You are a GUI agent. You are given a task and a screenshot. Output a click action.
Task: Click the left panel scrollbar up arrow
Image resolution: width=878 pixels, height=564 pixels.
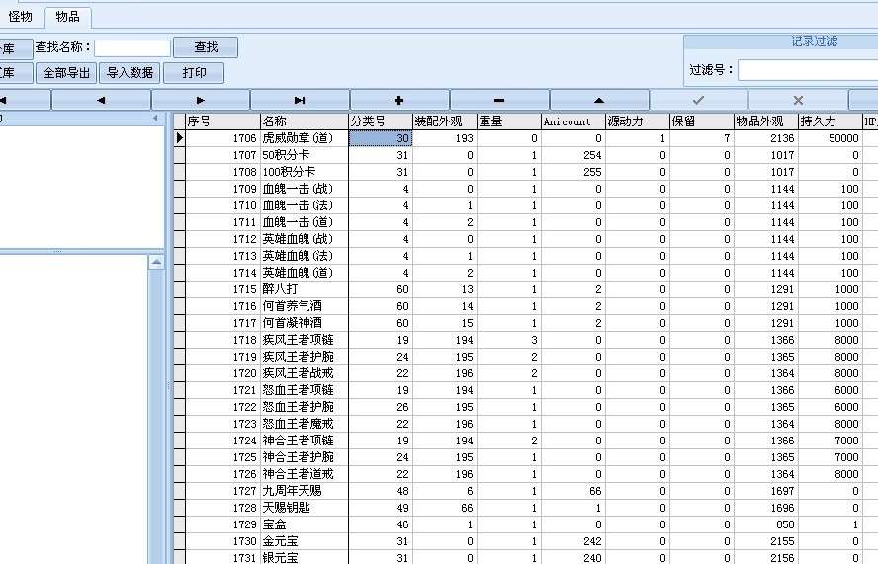coord(155,263)
